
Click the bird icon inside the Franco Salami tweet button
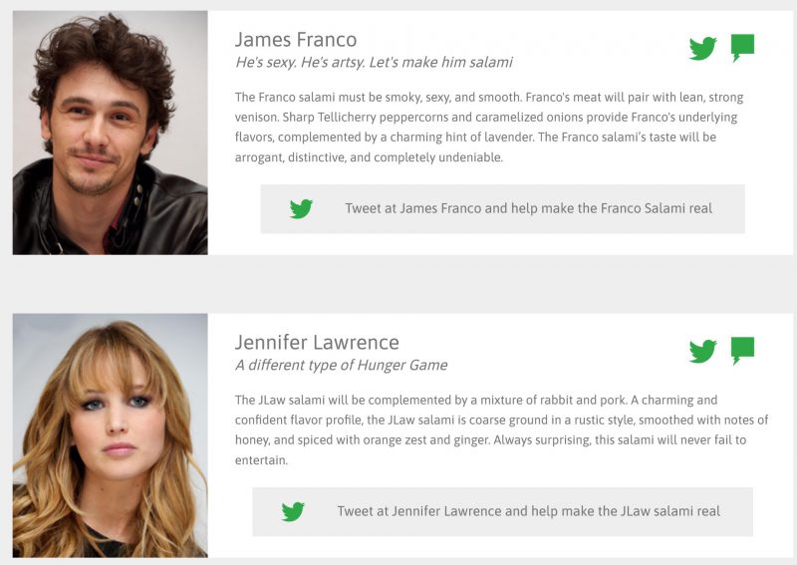click(301, 208)
